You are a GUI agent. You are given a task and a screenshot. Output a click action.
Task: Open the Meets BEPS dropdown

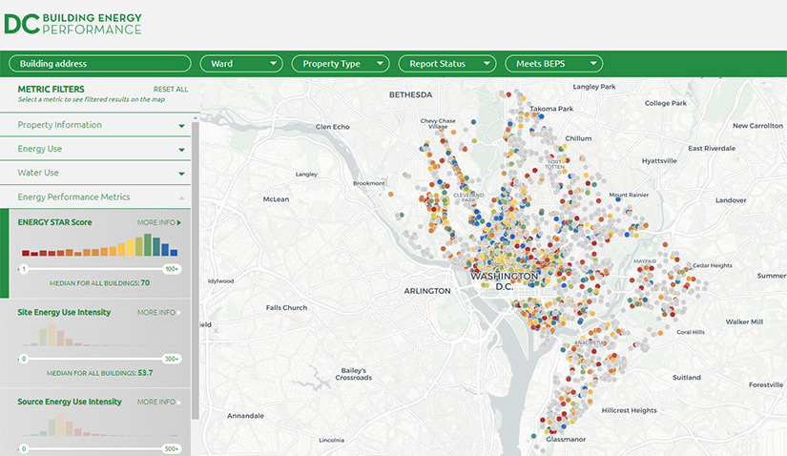pos(554,64)
